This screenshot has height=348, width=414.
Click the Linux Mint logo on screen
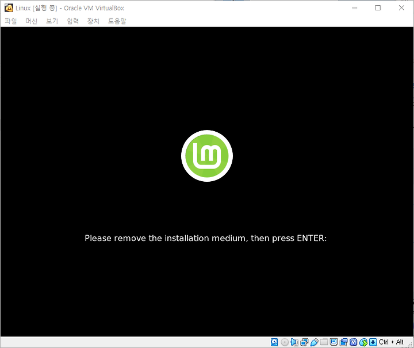tap(207, 156)
